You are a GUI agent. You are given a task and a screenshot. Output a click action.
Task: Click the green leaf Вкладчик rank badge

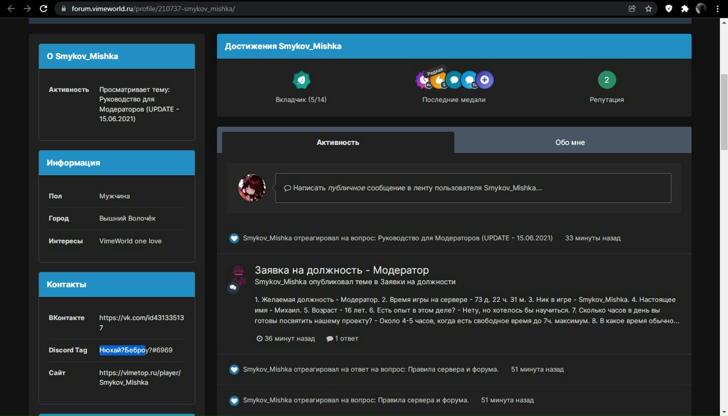click(x=301, y=80)
